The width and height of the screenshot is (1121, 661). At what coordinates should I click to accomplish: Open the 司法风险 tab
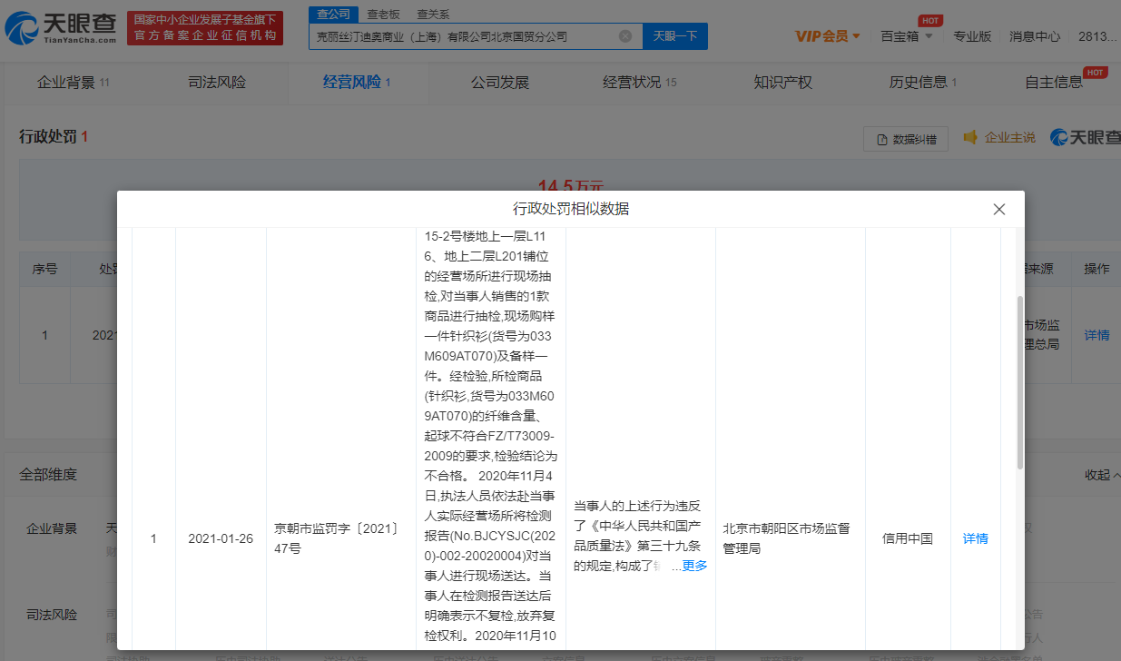pos(217,83)
